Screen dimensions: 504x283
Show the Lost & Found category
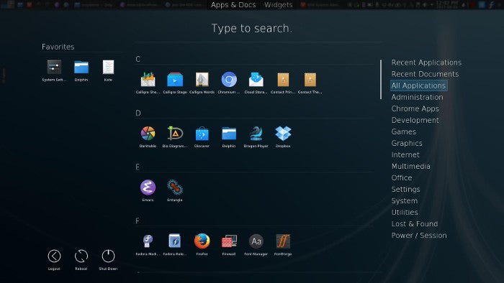[414, 224]
